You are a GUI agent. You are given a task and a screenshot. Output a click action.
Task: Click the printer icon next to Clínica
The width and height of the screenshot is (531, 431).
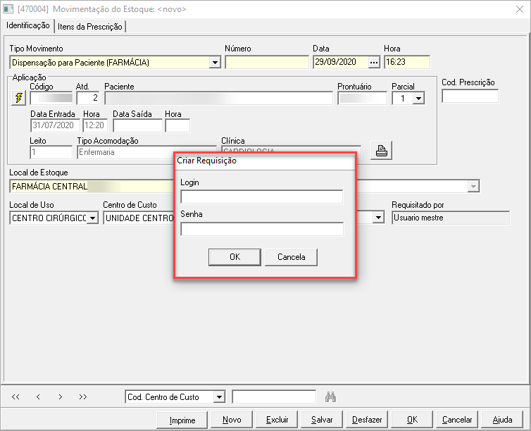(x=381, y=150)
